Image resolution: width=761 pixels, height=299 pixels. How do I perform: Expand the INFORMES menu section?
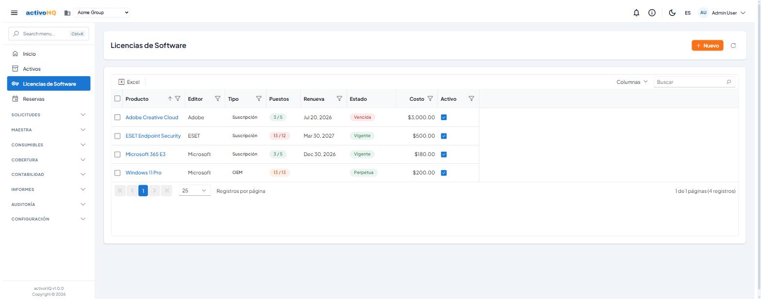click(x=48, y=189)
